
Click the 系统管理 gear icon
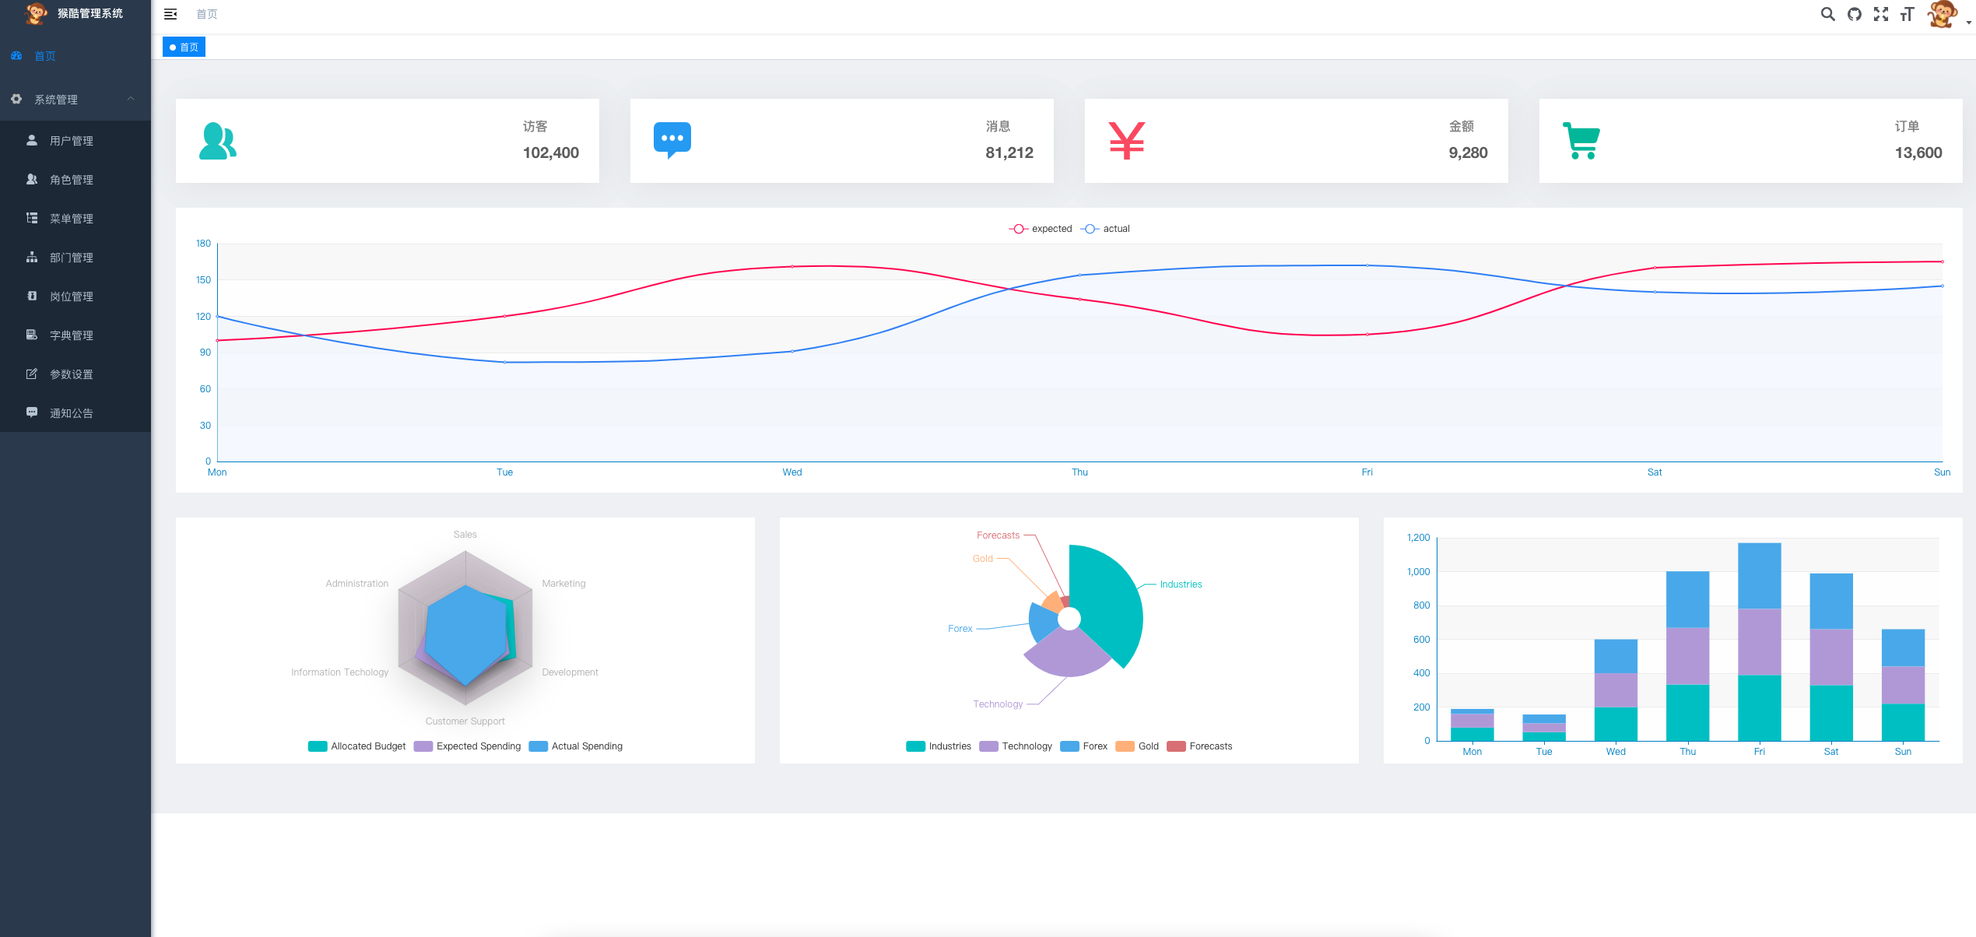(16, 99)
